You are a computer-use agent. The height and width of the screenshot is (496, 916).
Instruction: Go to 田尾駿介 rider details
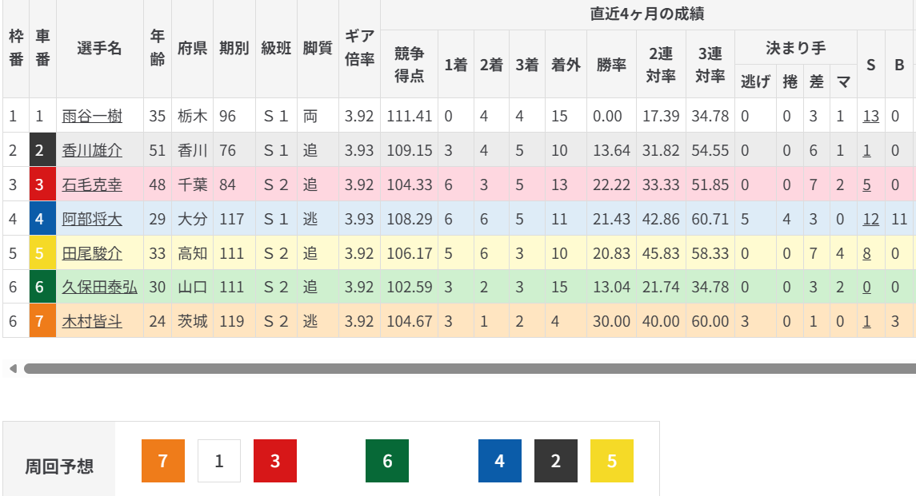point(92,253)
